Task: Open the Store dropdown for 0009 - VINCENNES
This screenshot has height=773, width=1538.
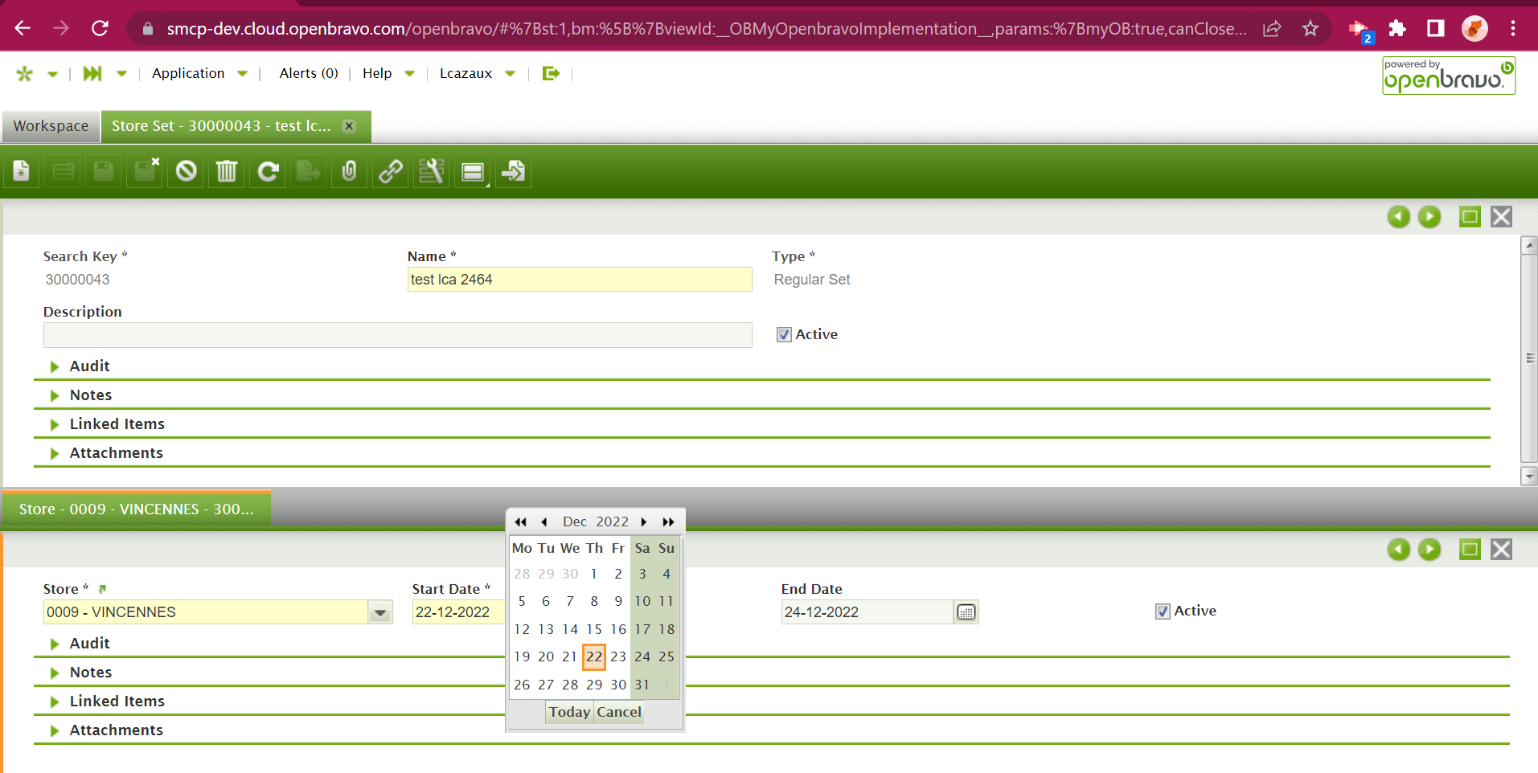Action: (379, 612)
